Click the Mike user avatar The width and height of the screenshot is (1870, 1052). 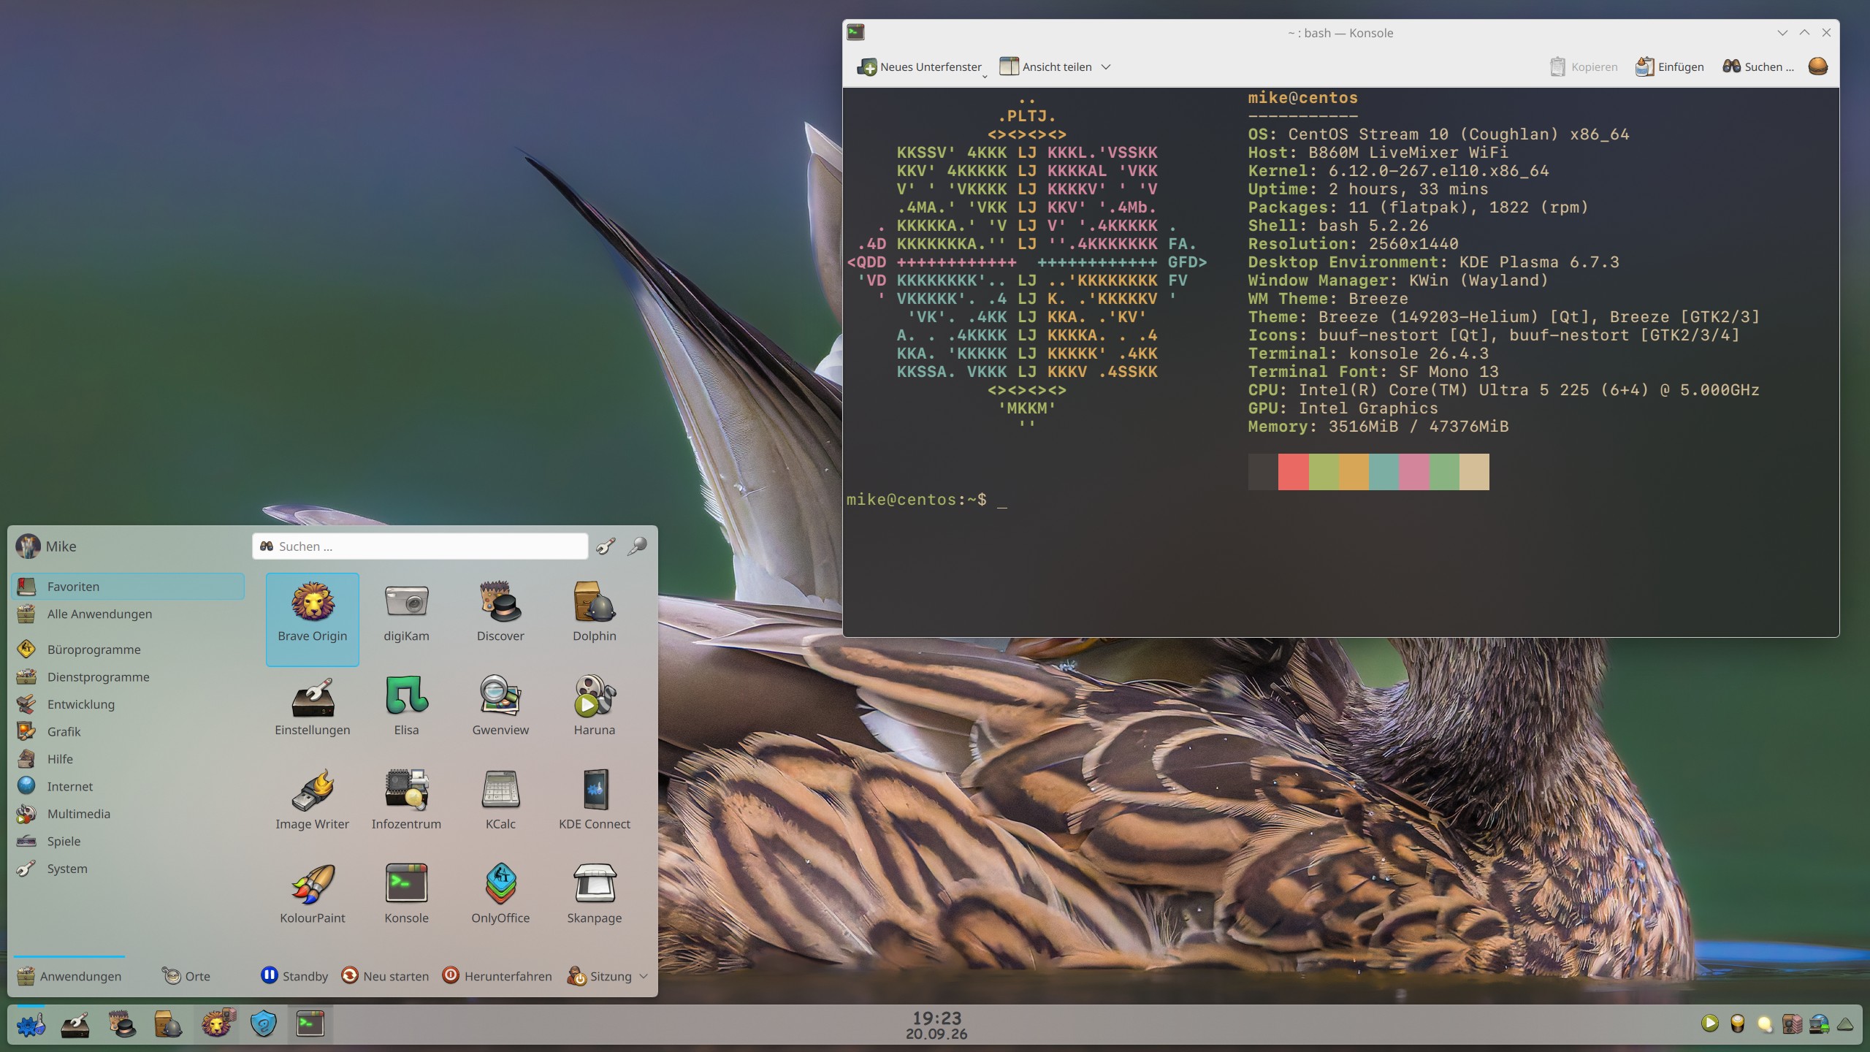point(28,546)
